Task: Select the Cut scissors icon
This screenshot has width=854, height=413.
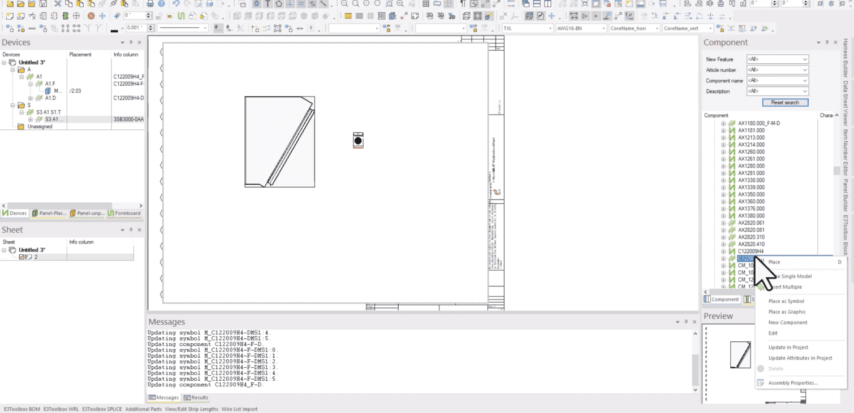Action: 58,4
